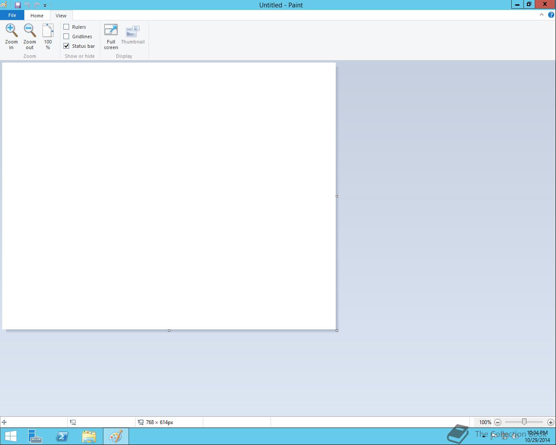This screenshot has width=556, height=445.
Task: Save using the quick access floppy icon
Action: pyautogui.click(x=18, y=5)
